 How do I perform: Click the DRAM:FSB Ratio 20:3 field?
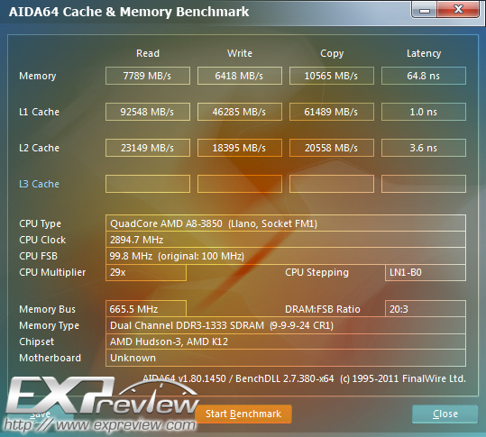(426, 309)
